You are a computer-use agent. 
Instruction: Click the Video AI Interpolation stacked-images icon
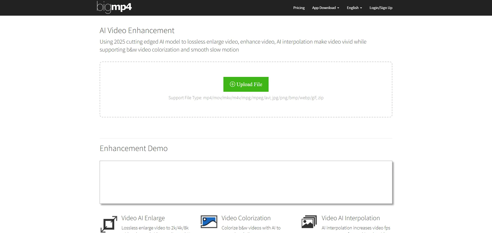click(309, 222)
